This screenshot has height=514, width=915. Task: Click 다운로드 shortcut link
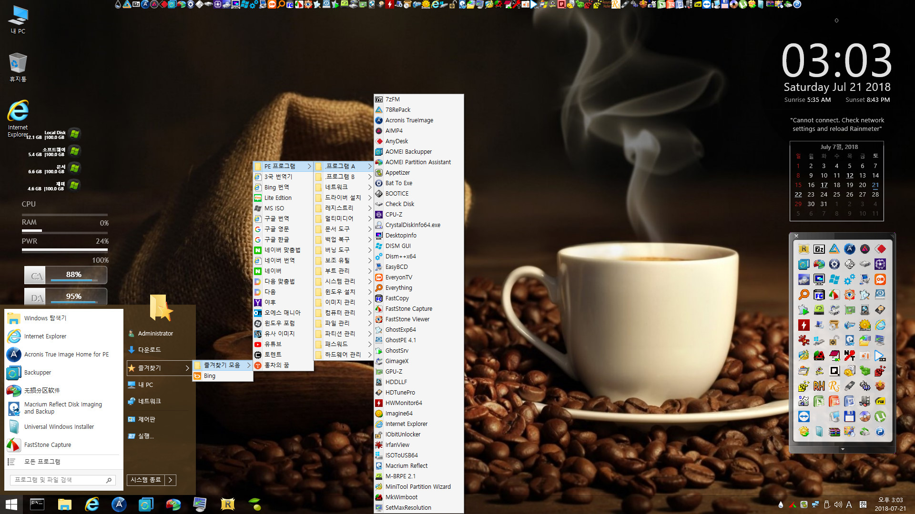pyautogui.click(x=150, y=349)
